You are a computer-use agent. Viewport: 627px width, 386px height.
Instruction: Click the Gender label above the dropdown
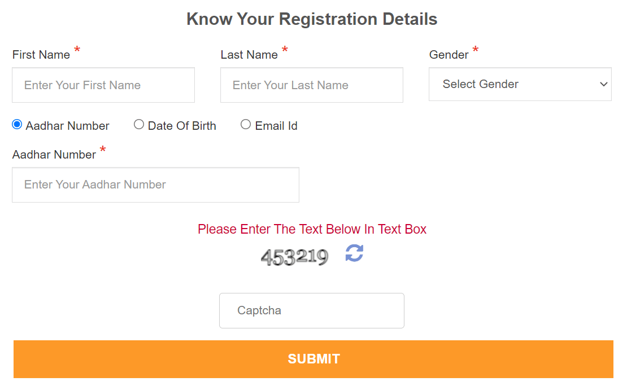[x=449, y=54]
